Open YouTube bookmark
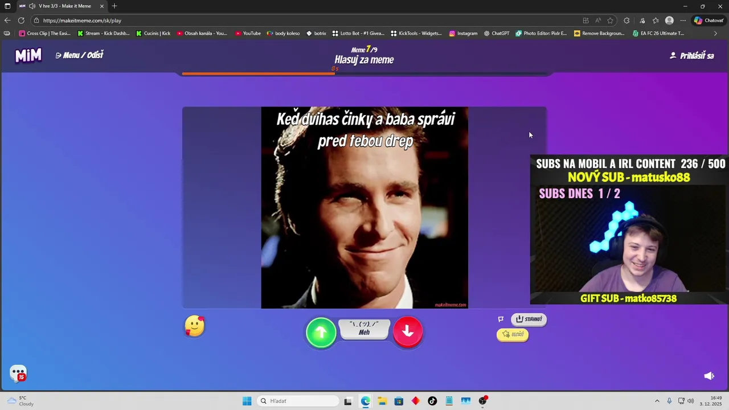729x410 pixels. pos(248,34)
